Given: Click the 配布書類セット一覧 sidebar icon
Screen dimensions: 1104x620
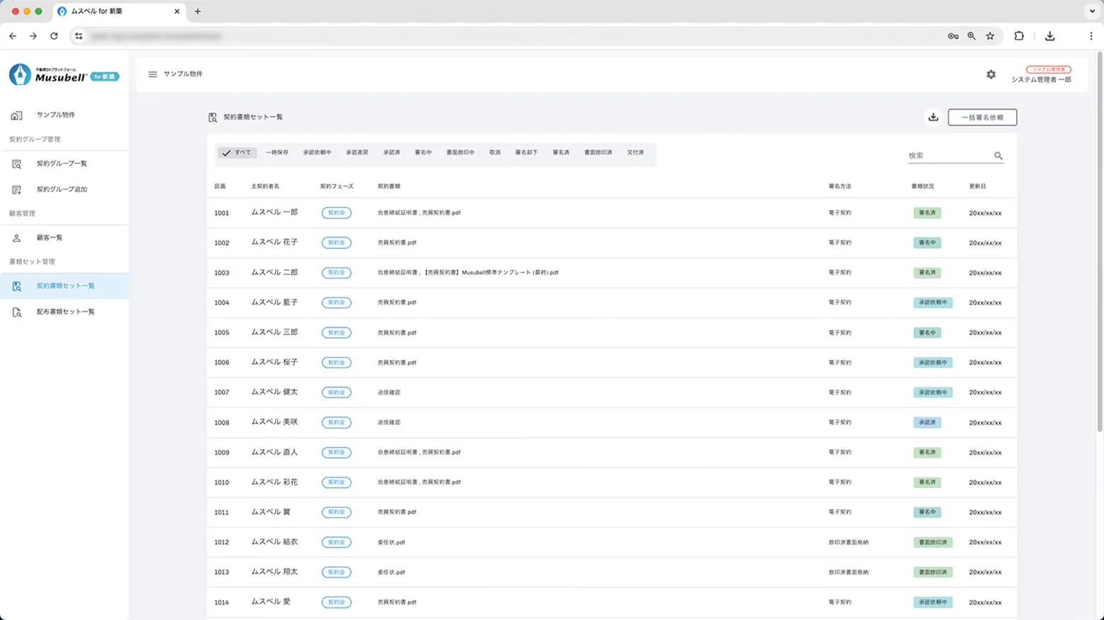Looking at the screenshot, I should [x=17, y=312].
